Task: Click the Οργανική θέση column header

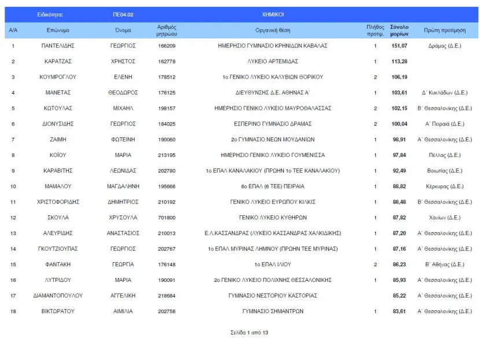Action: click(x=273, y=30)
